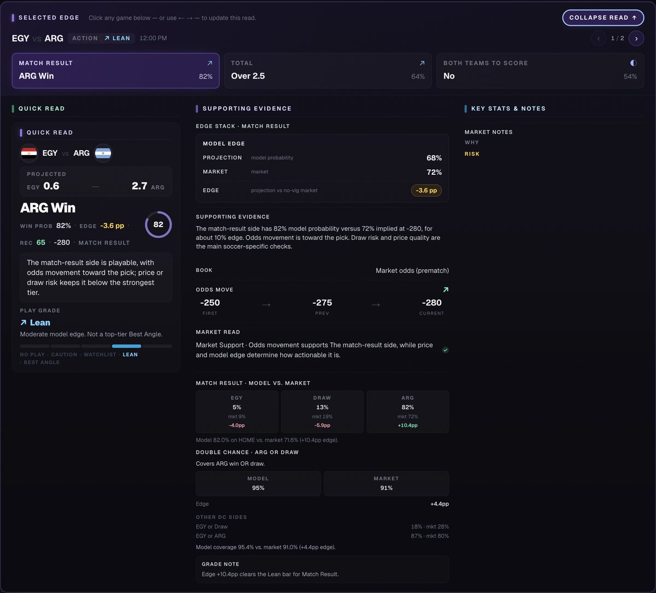
Task: Click the current odds value -280
Action: 432,303
